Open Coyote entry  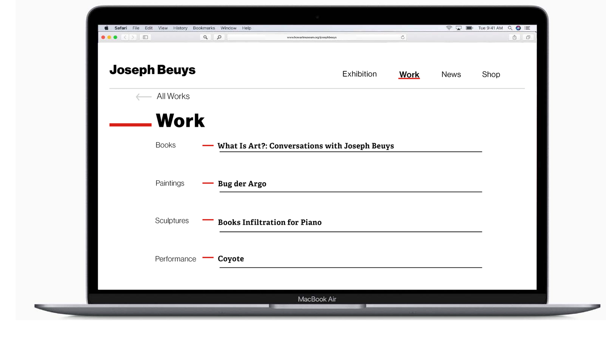coord(231,258)
